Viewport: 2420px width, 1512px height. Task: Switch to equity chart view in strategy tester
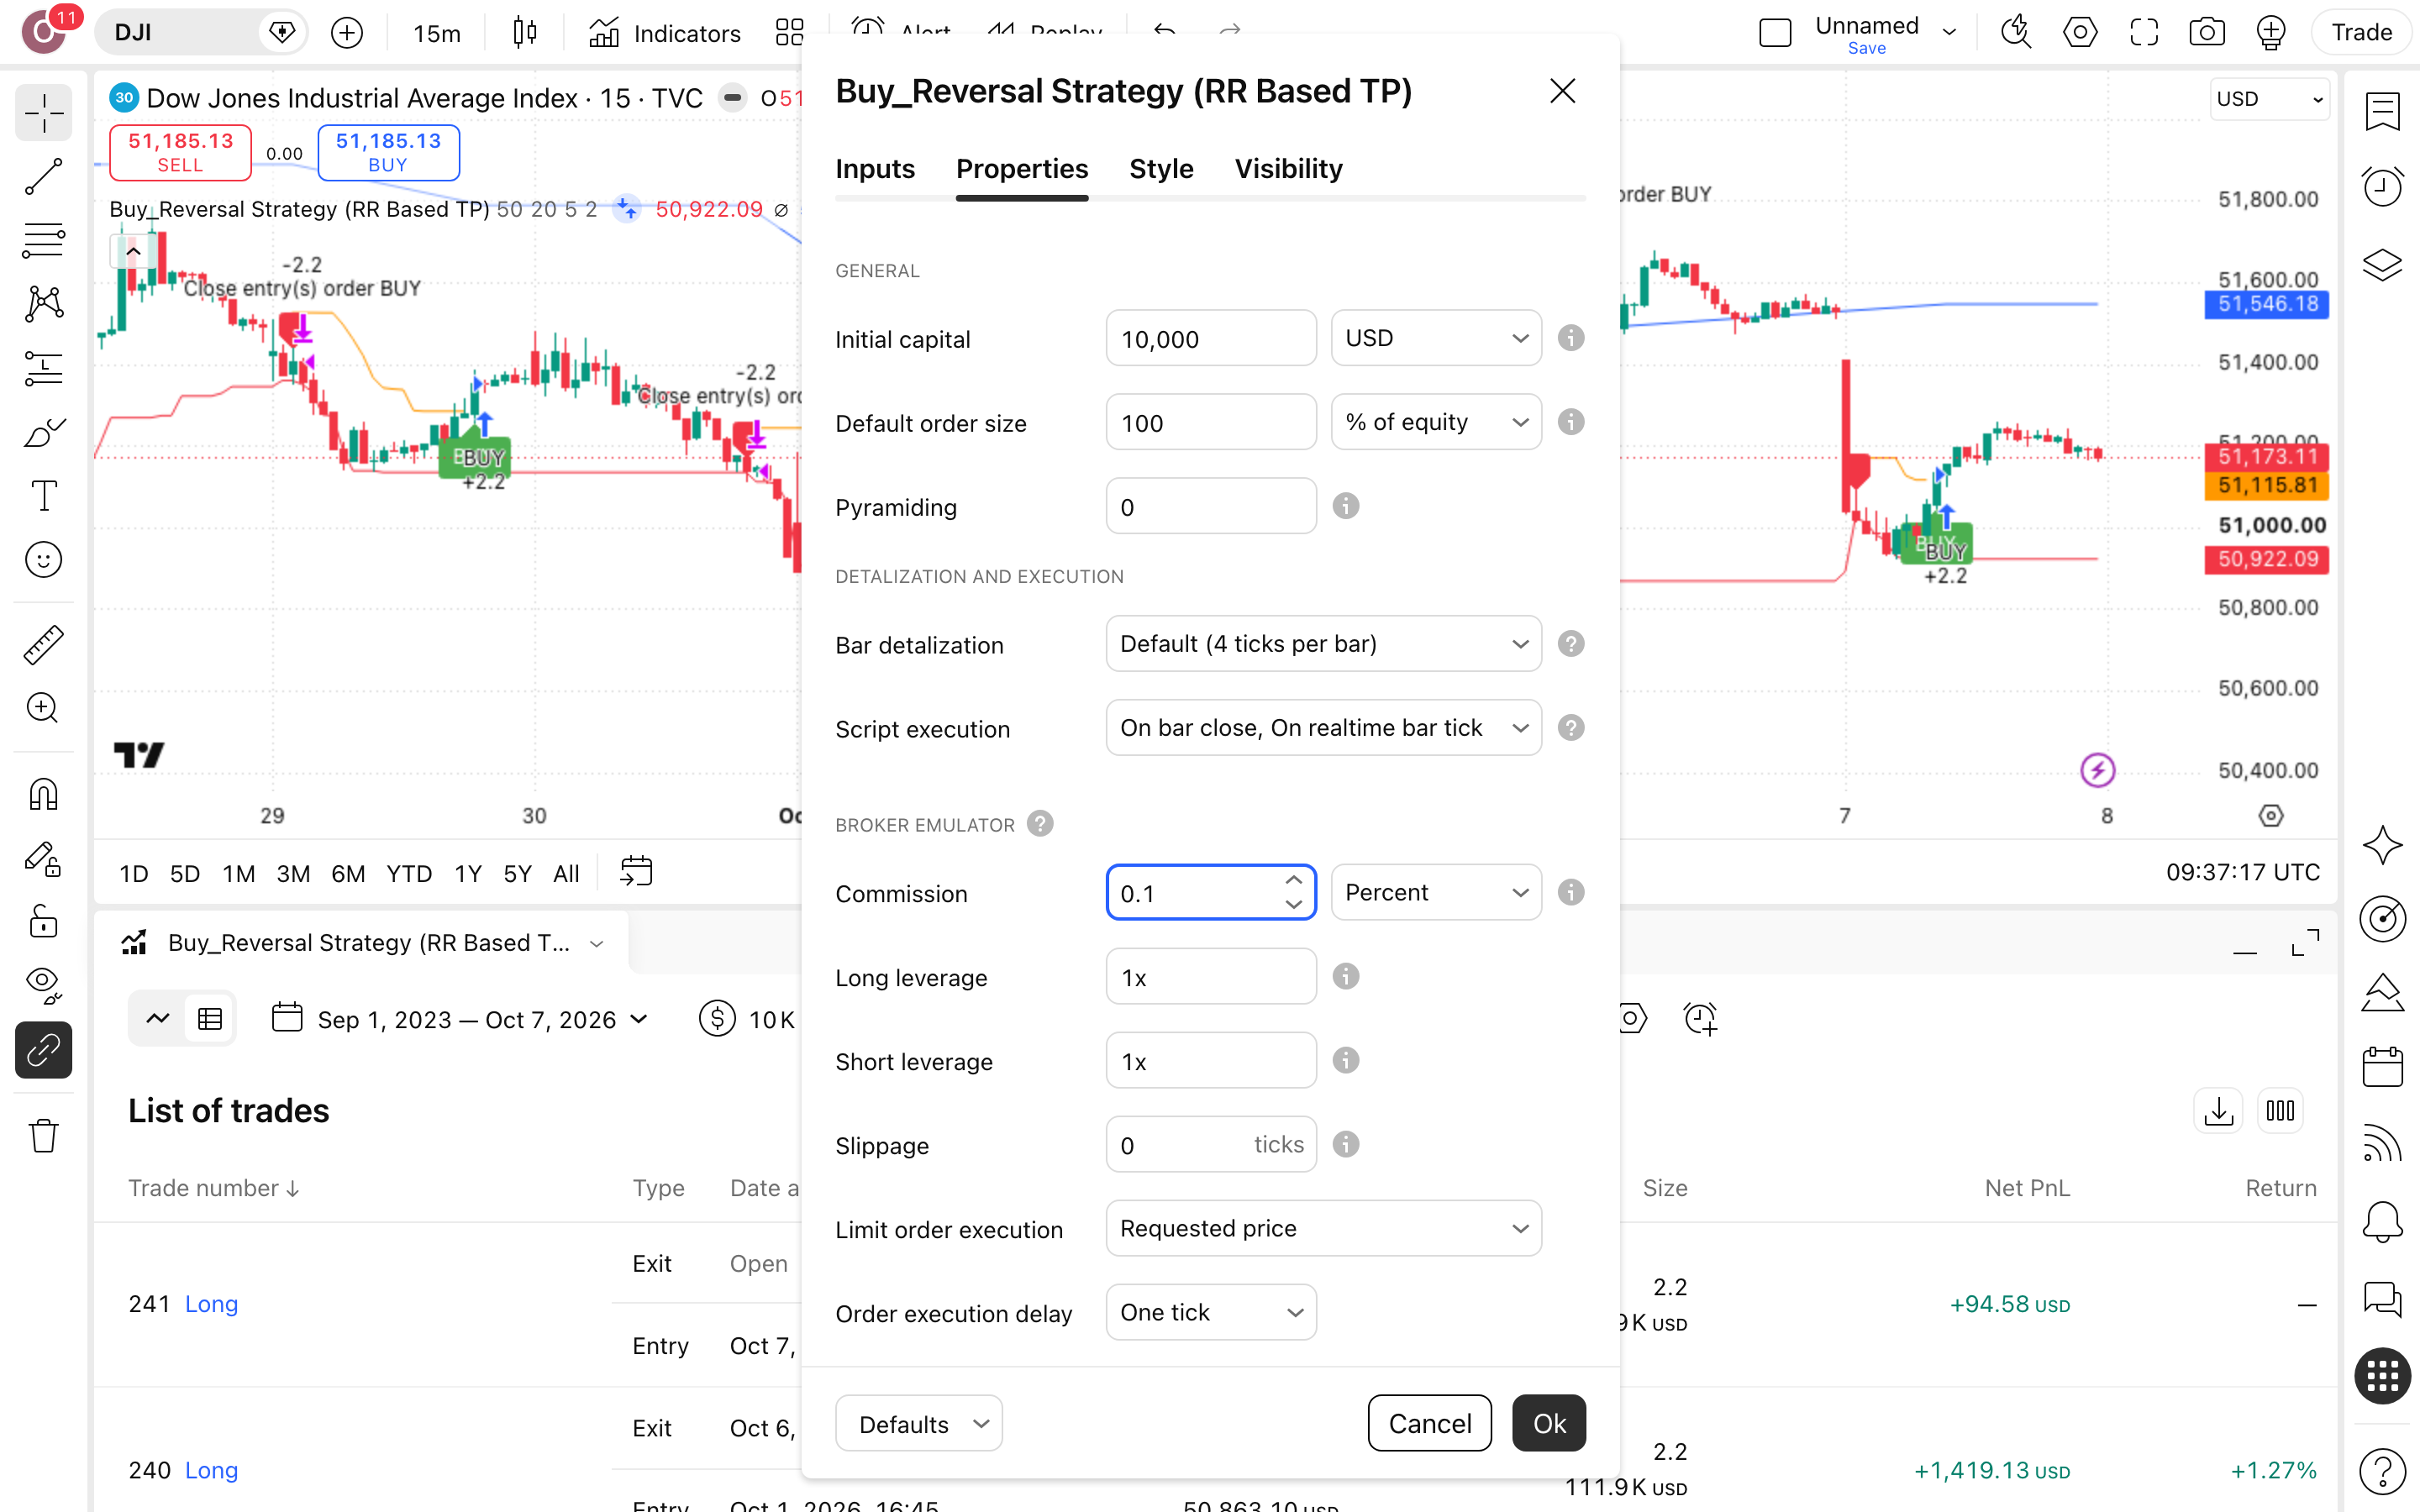[x=158, y=1019]
